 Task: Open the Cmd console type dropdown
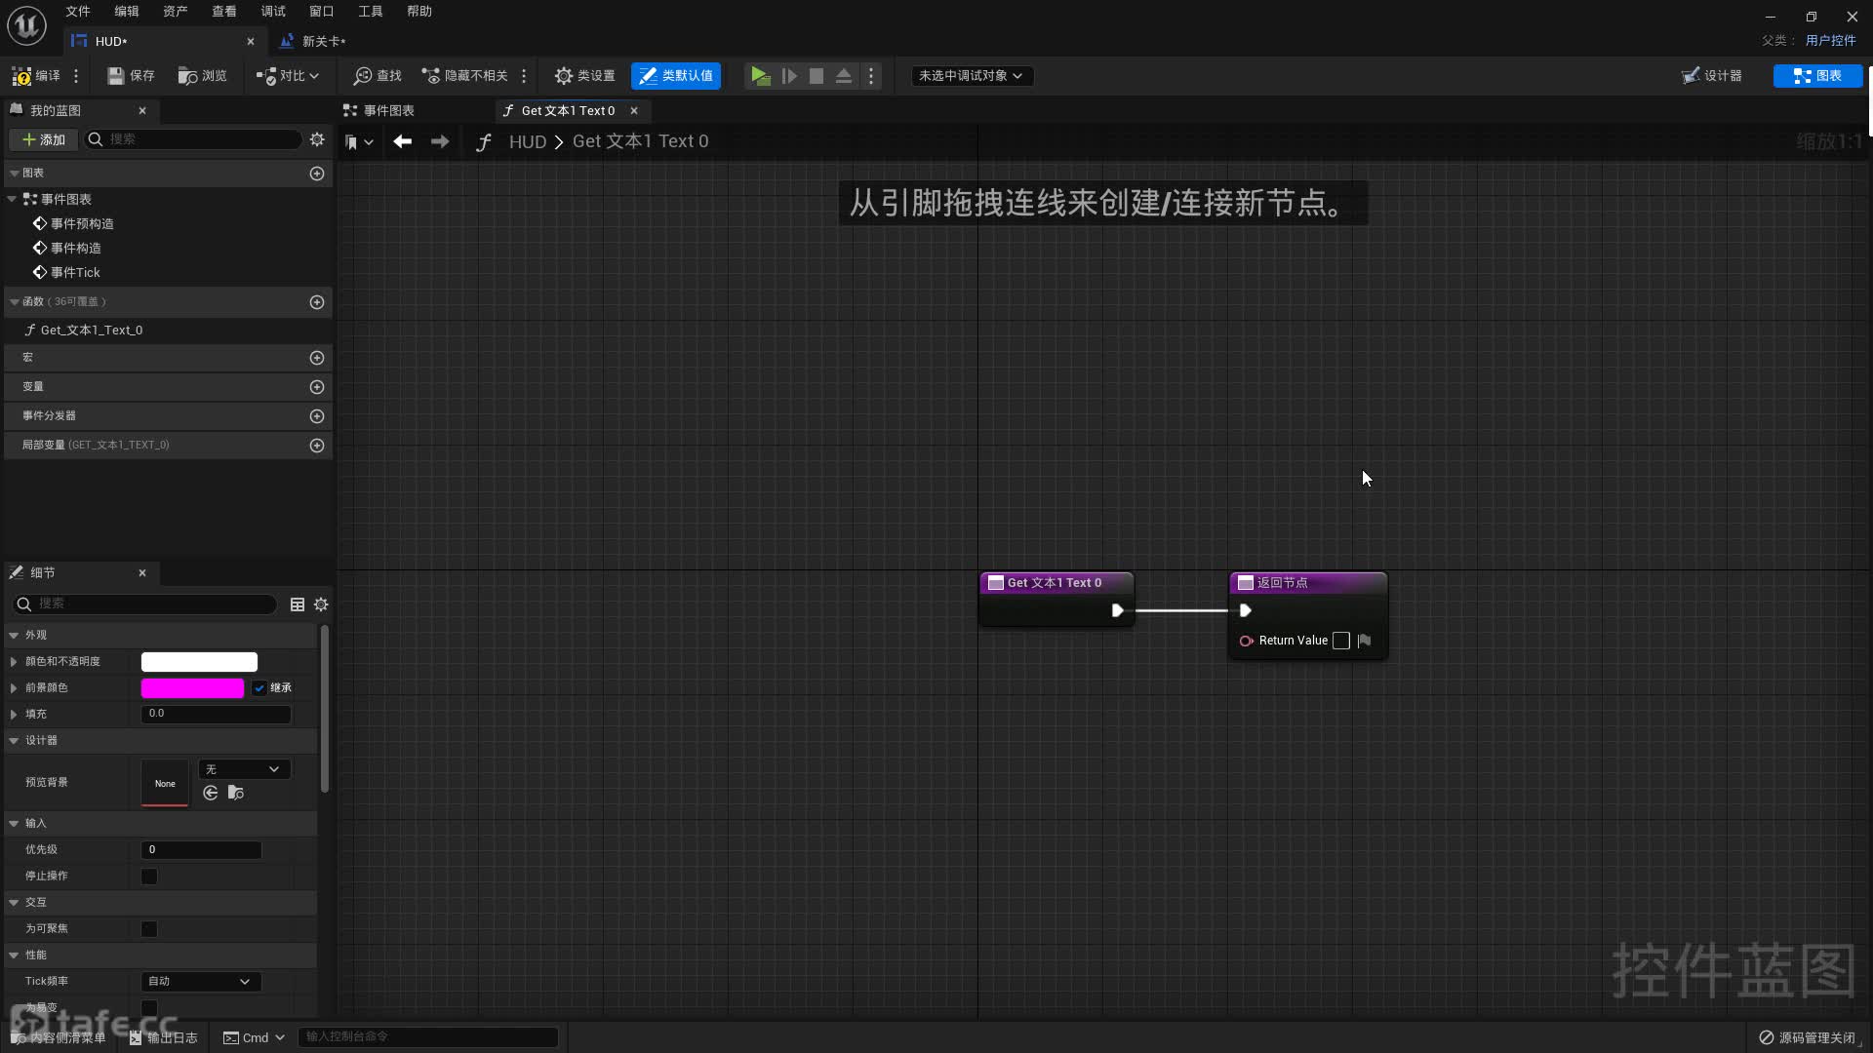254,1037
